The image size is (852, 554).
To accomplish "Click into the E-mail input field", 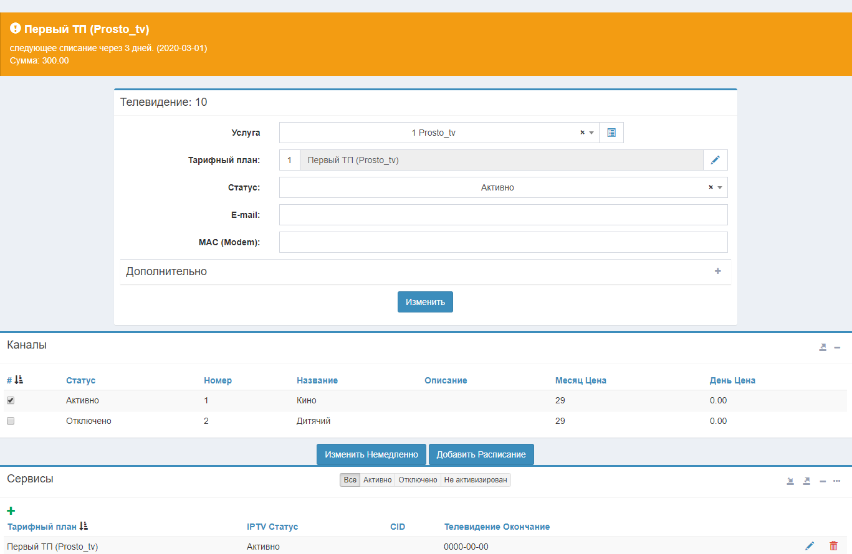I will point(503,215).
